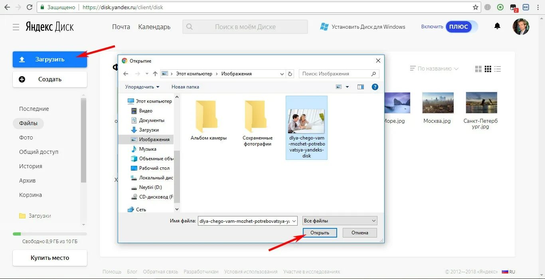Viewport: 545px width, 279px height.
Task: Open the change view dropdown arrow in dialog
Action: (x=347, y=87)
